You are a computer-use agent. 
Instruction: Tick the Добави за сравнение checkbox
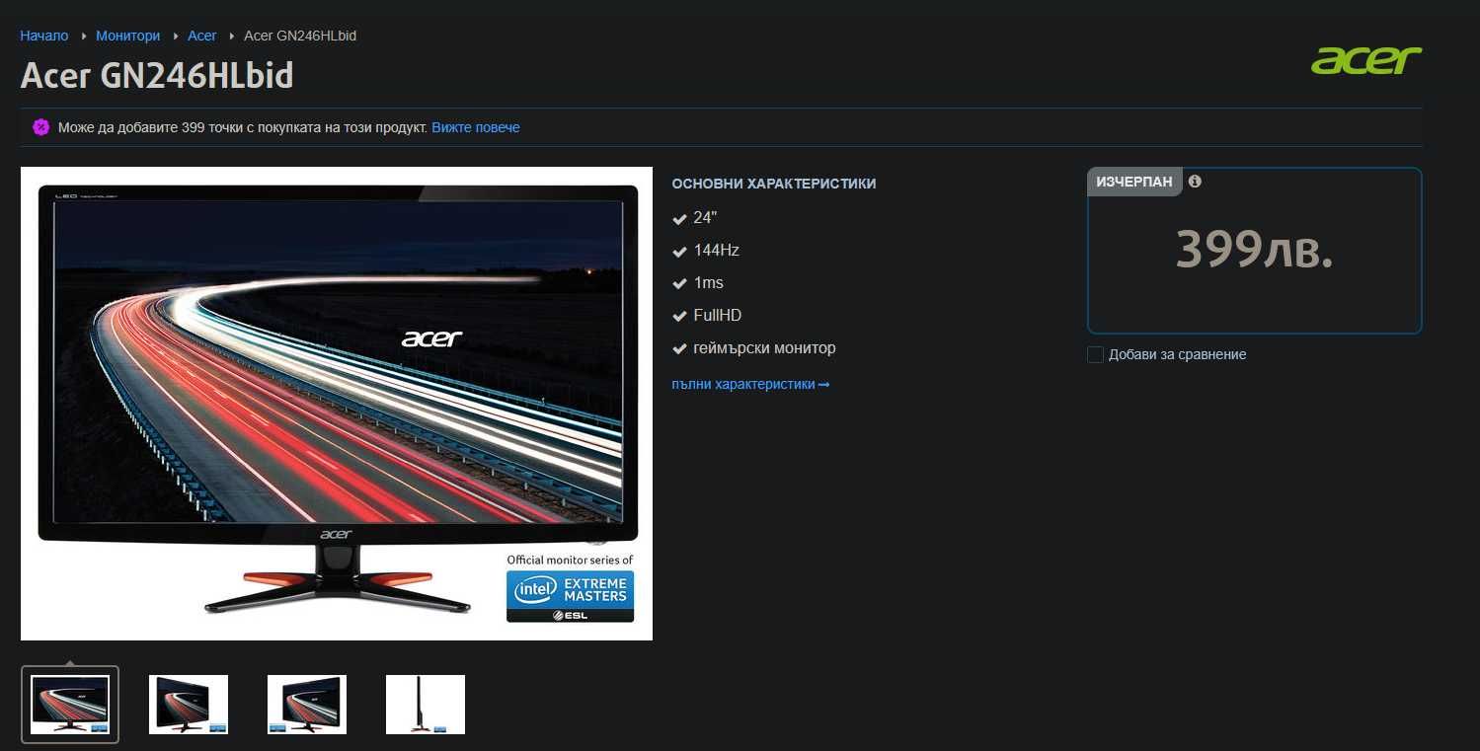[1095, 354]
